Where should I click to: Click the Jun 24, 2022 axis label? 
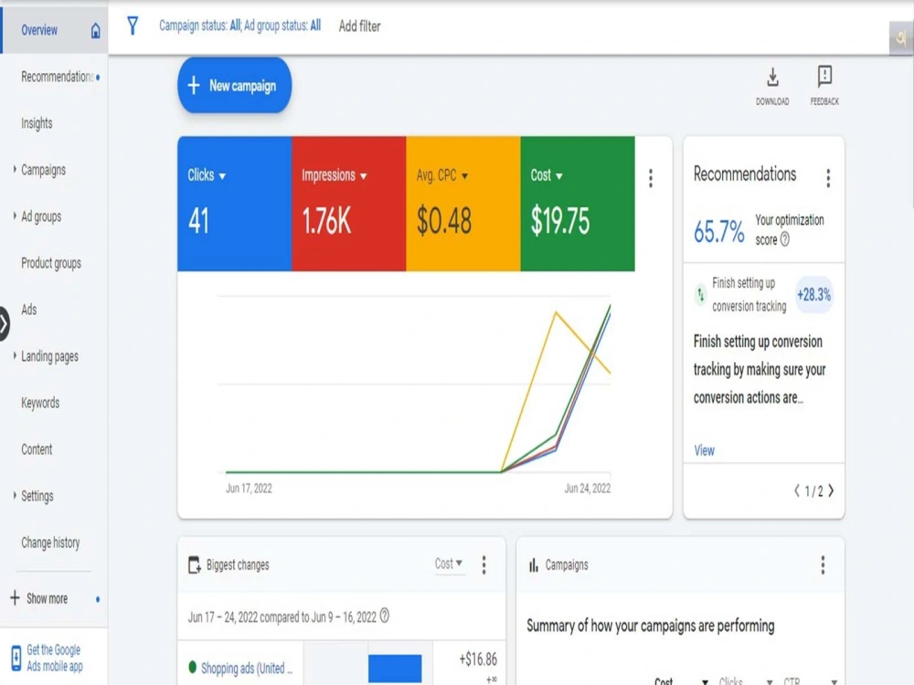(588, 488)
